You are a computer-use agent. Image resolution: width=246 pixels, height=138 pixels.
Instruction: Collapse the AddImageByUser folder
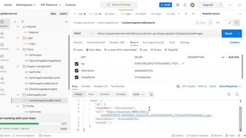click(x=18, y=95)
